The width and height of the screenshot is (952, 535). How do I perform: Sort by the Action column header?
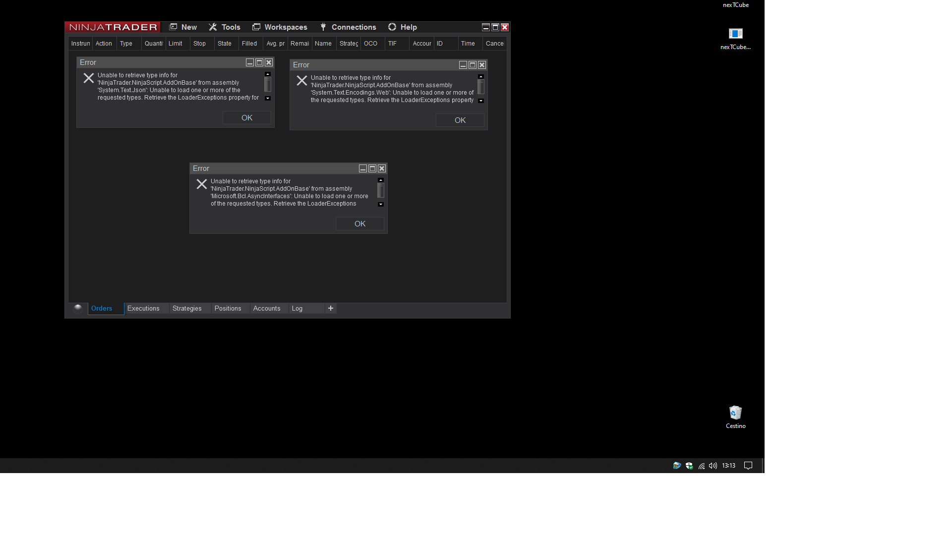click(x=104, y=44)
